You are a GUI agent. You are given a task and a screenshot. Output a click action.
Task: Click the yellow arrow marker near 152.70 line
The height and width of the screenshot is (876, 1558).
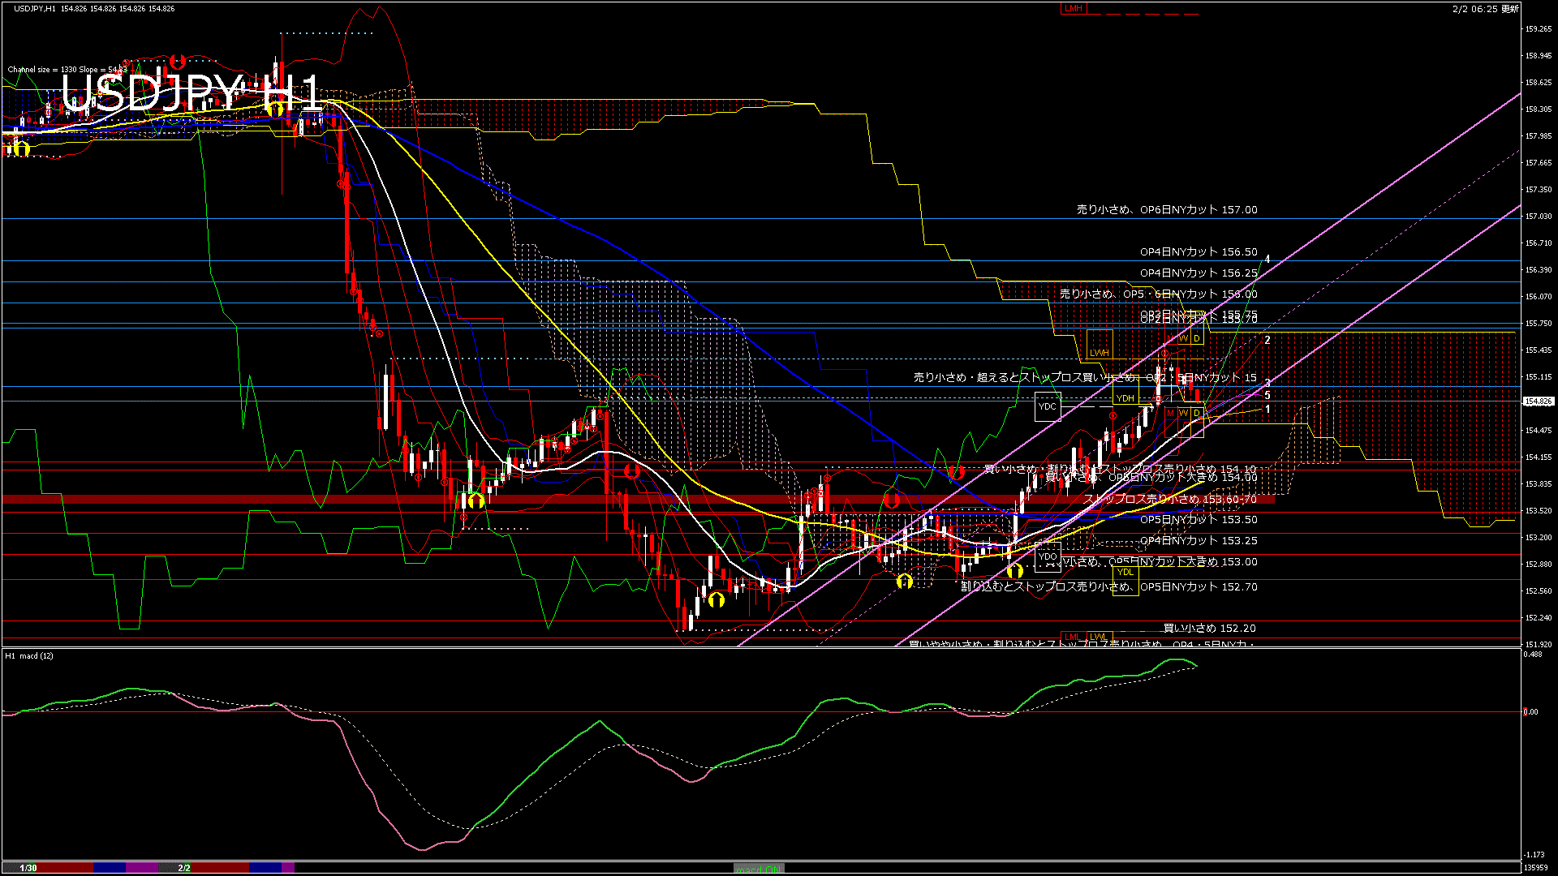pos(905,581)
